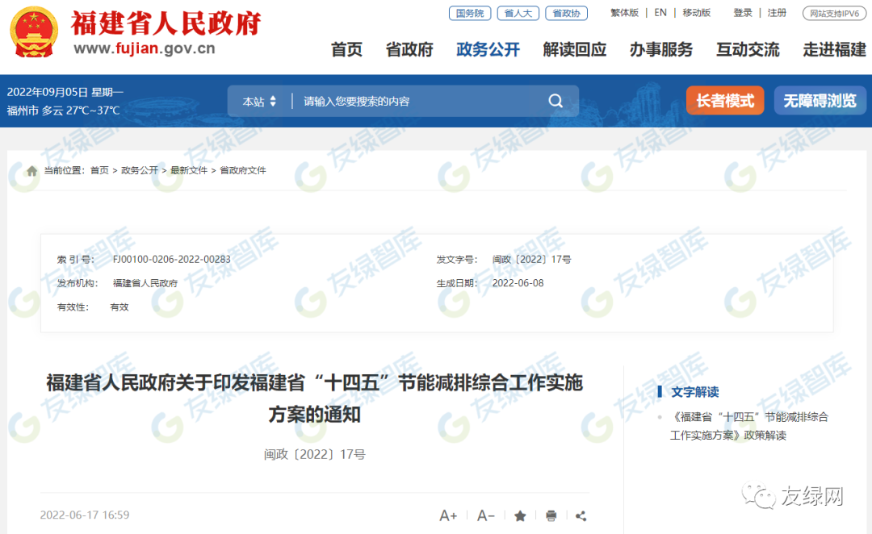Switch to the 繁体版 site version

click(624, 13)
